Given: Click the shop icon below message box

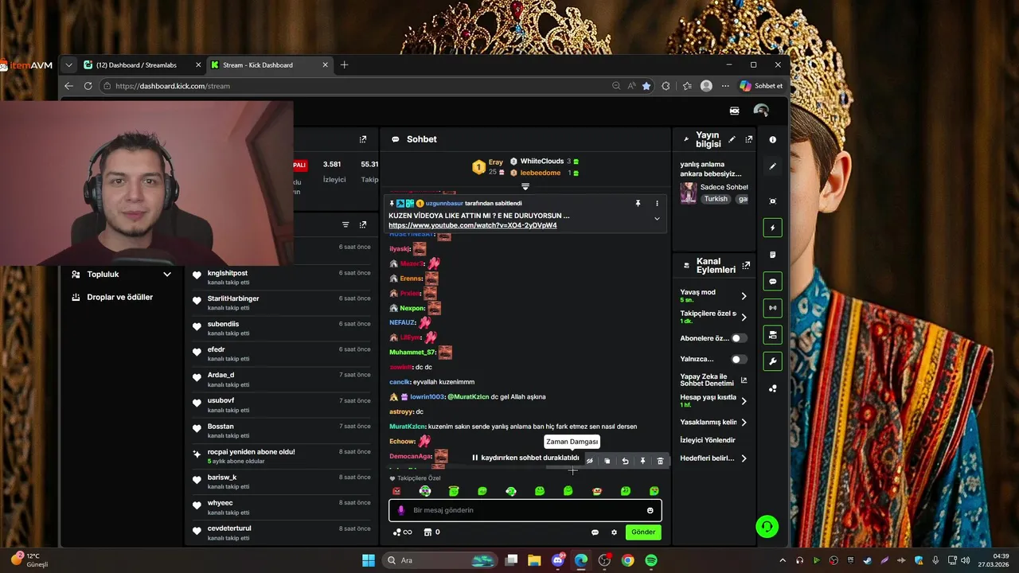Looking at the screenshot, I should pos(428,532).
